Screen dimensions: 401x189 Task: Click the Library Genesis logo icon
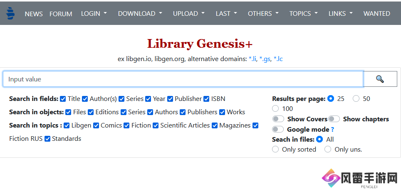10,13
